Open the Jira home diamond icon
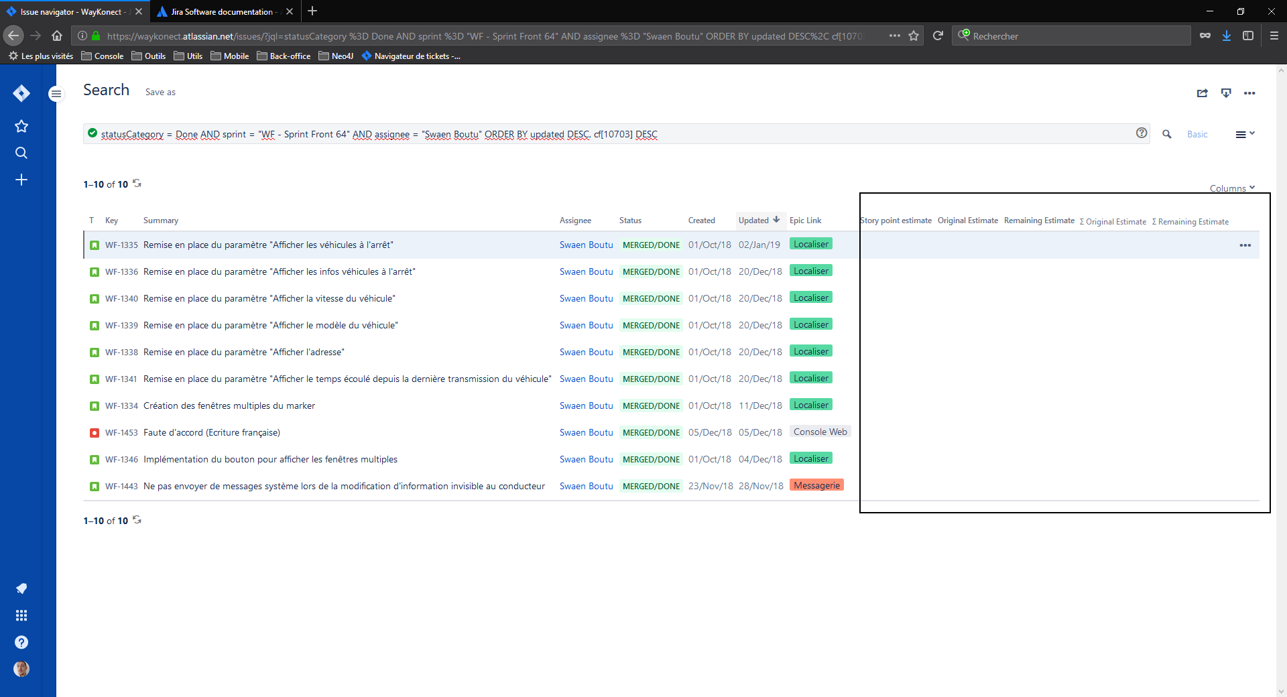 [x=21, y=93]
